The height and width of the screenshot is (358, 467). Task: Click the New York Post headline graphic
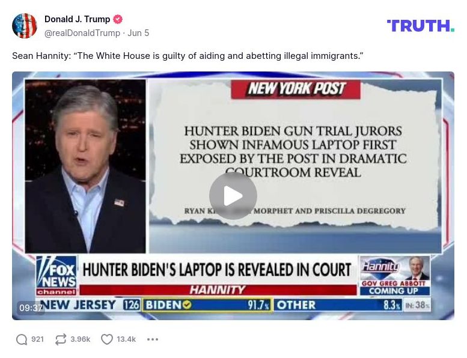click(x=295, y=152)
